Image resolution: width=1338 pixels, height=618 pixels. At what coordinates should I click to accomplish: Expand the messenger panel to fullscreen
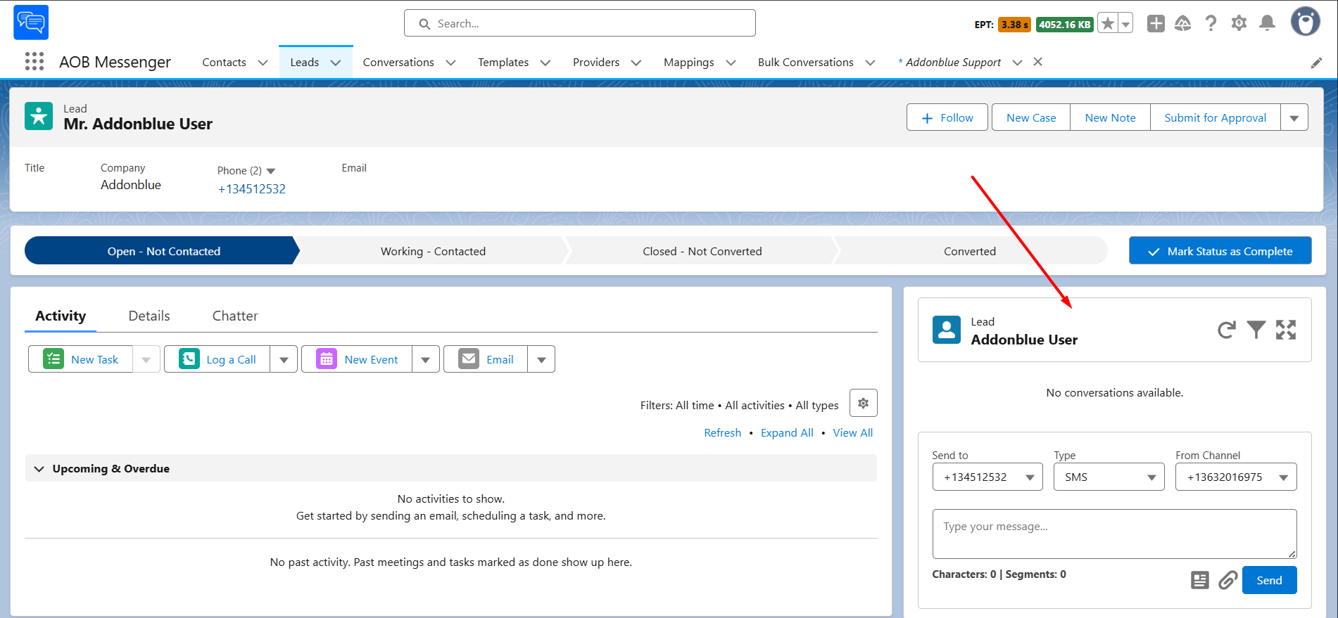(1286, 330)
